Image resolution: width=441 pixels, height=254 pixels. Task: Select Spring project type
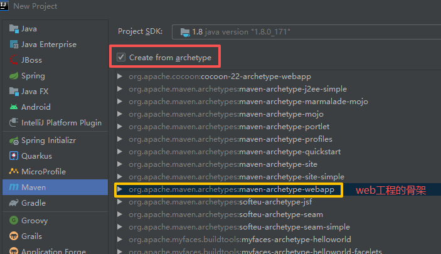click(x=55, y=76)
